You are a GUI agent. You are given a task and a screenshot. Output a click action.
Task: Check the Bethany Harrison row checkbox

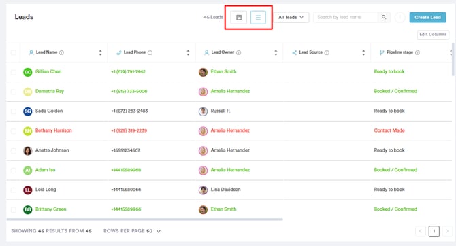point(14,130)
